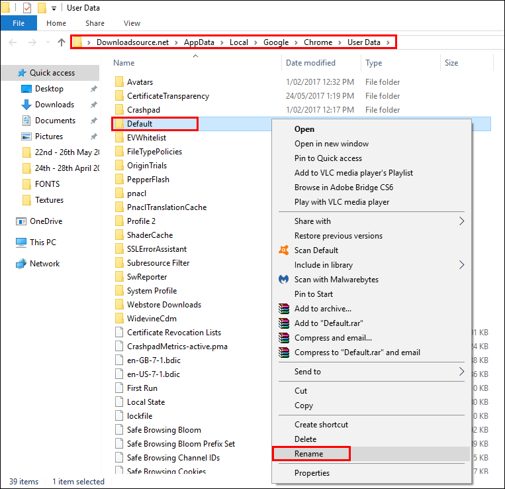Switch to the Home ribbon tab
This screenshot has width=505, height=489.
[x=56, y=23]
